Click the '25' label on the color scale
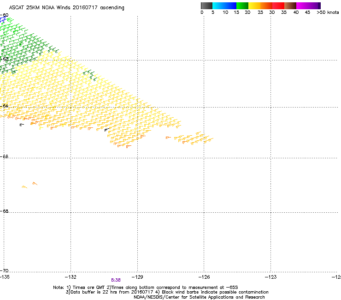This screenshot has height=300, width=341. click(x=260, y=12)
